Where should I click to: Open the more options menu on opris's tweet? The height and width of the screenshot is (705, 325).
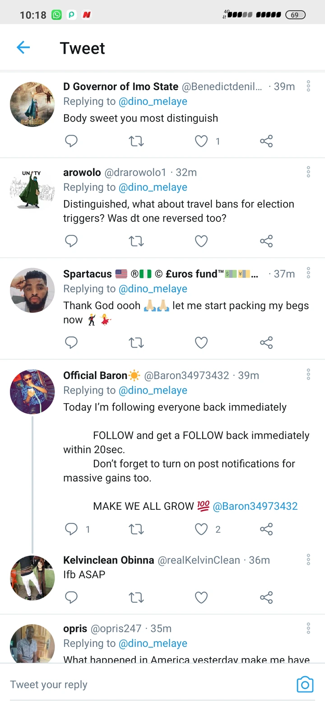308,628
